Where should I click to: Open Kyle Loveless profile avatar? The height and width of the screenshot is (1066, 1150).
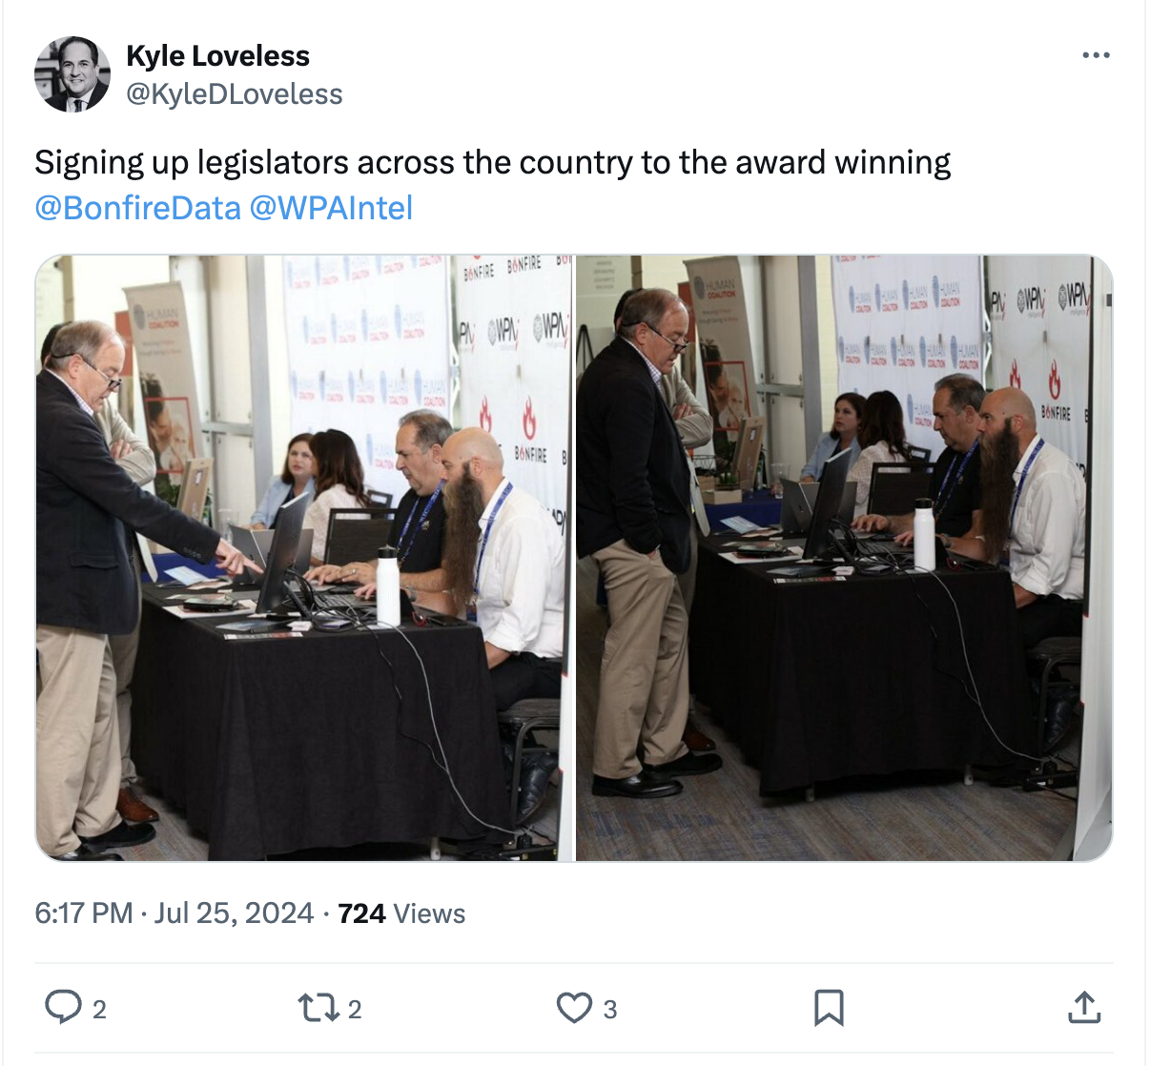coord(72,74)
